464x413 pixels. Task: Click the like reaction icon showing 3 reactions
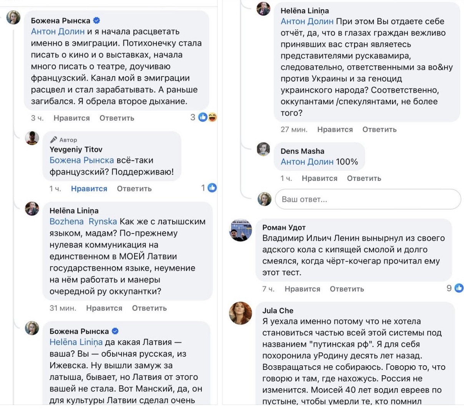click(203, 117)
